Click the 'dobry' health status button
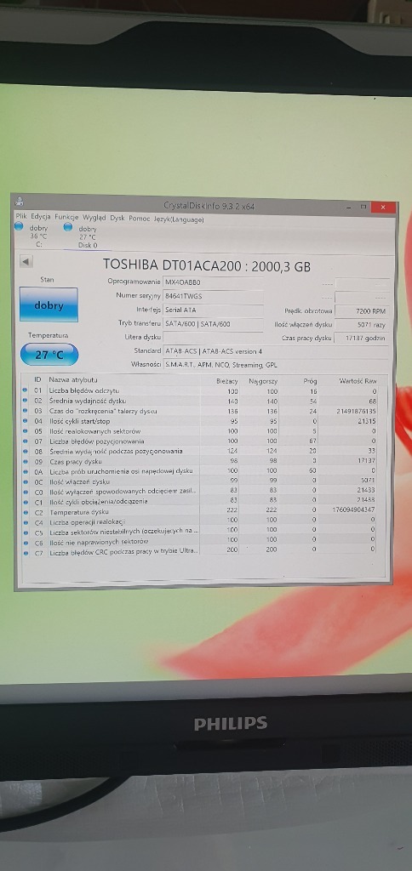 pyautogui.click(x=49, y=305)
